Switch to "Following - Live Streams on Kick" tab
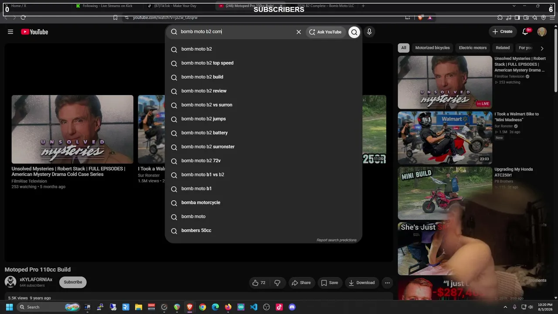This screenshot has height=314, width=558. pyautogui.click(x=107, y=6)
